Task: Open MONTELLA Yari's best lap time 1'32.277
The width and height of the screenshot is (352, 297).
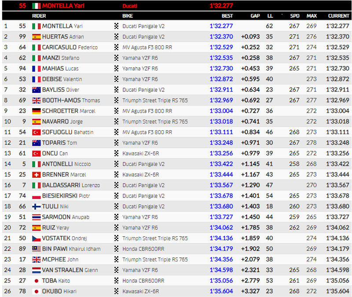Action: (221, 26)
